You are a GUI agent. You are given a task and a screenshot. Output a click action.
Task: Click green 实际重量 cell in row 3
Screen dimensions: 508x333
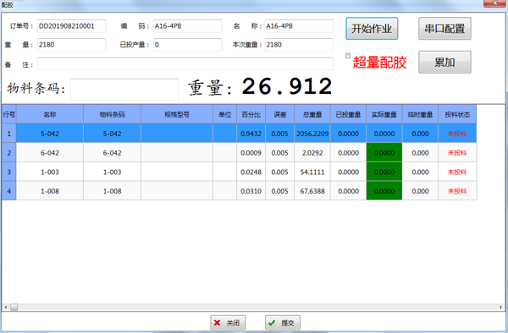[x=384, y=172]
